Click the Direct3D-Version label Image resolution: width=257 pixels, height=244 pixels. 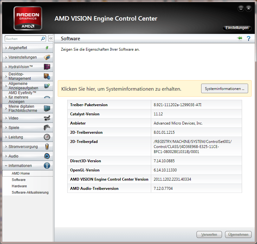(x=85, y=161)
